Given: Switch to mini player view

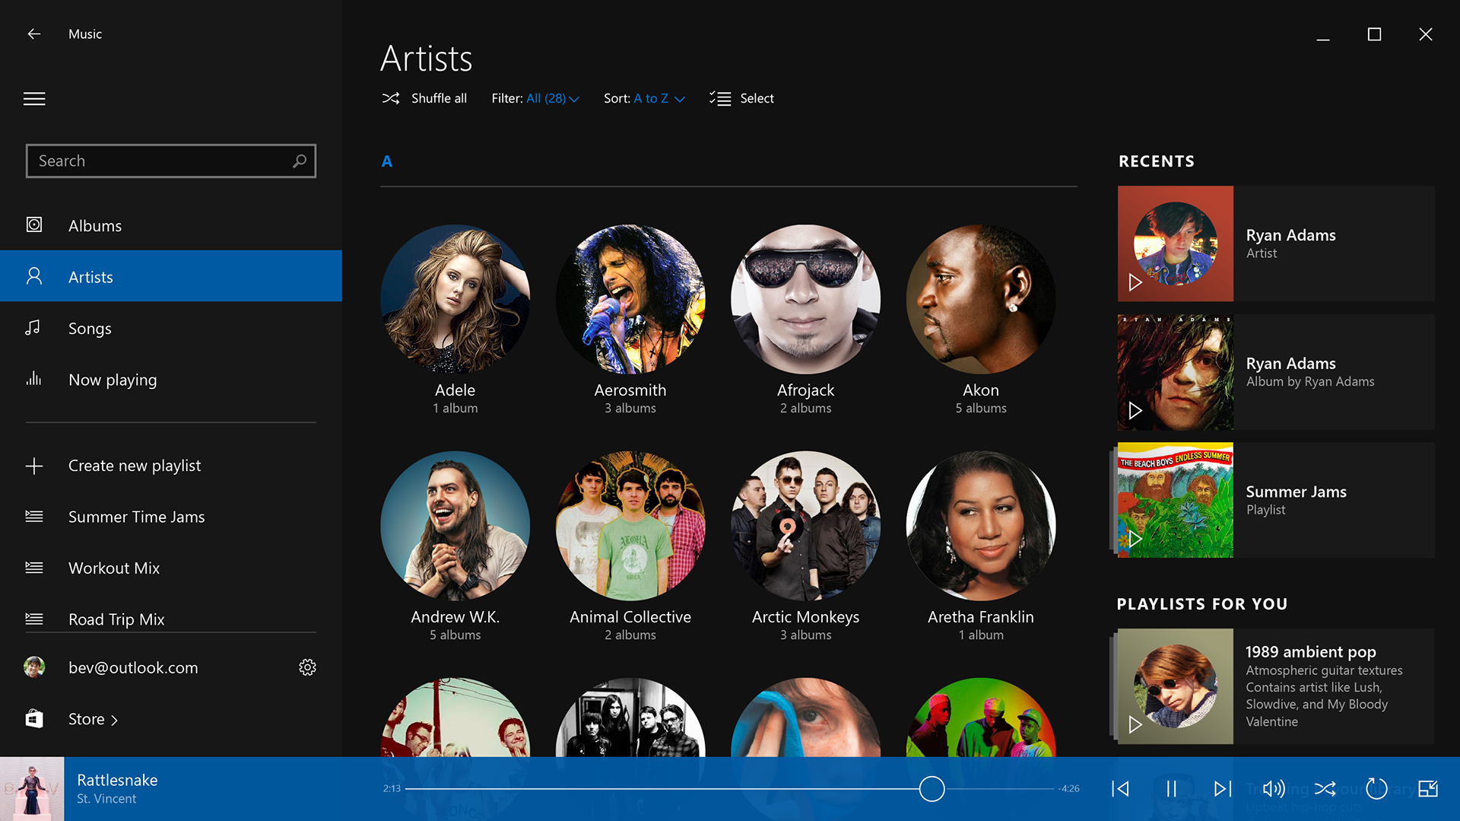Looking at the screenshot, I should (1428, 789).
